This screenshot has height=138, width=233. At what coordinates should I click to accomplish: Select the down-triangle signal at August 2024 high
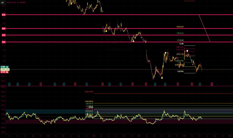point(166,53)
